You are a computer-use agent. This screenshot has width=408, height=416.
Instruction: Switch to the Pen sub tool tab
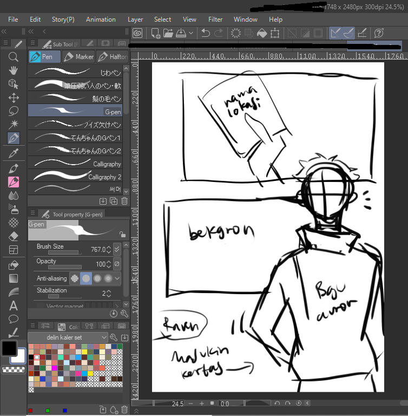pyautogui.click(x=44, y=57)
